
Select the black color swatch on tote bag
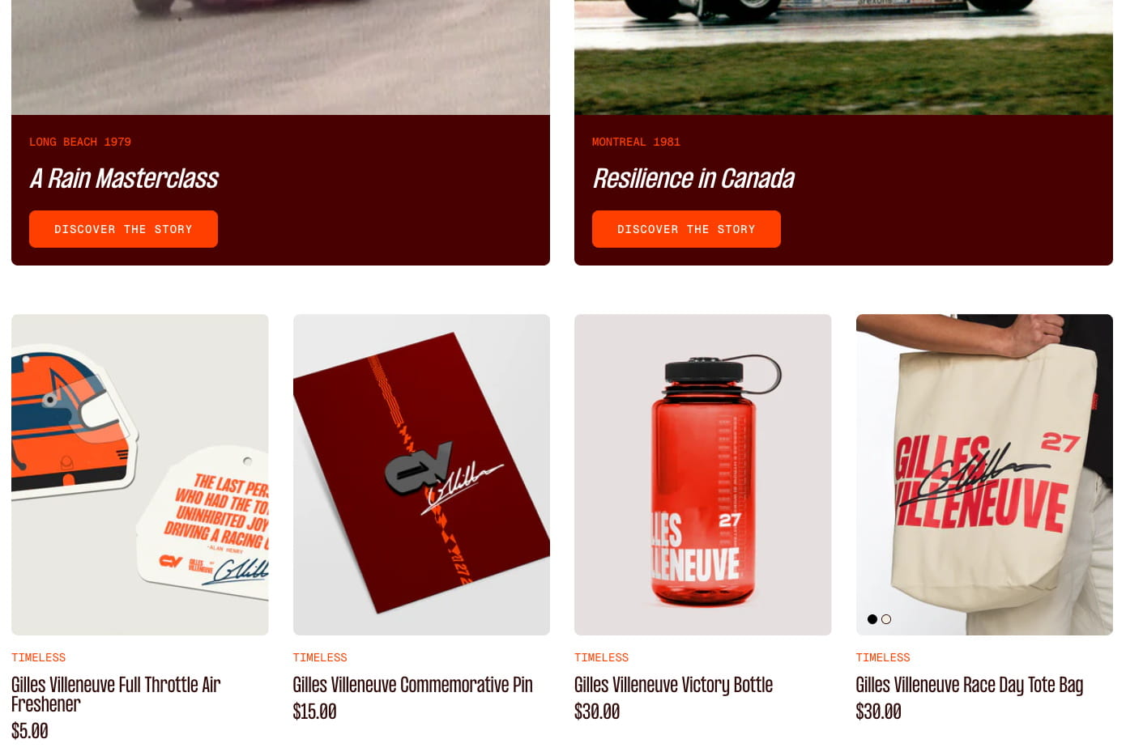[x=872, y=619]
